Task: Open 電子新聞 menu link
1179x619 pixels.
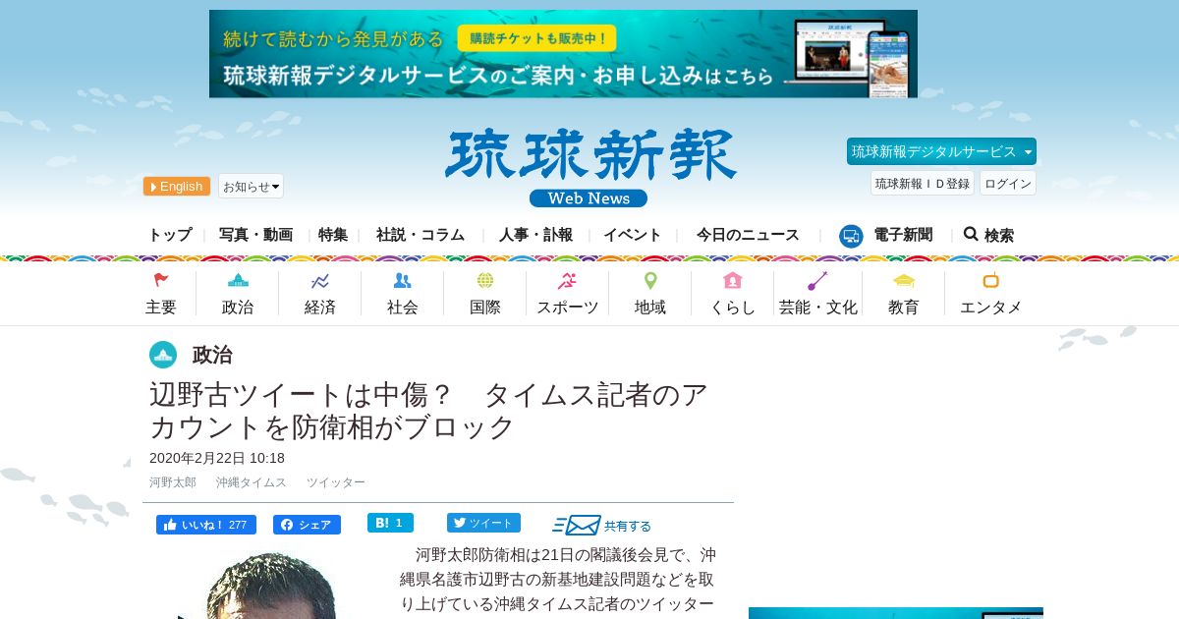Action: coord(903,235)
